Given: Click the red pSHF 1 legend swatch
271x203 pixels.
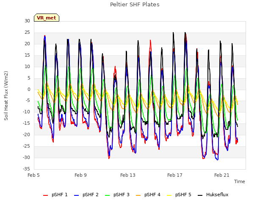Looking at the screenshot, I should pos(45,195).
